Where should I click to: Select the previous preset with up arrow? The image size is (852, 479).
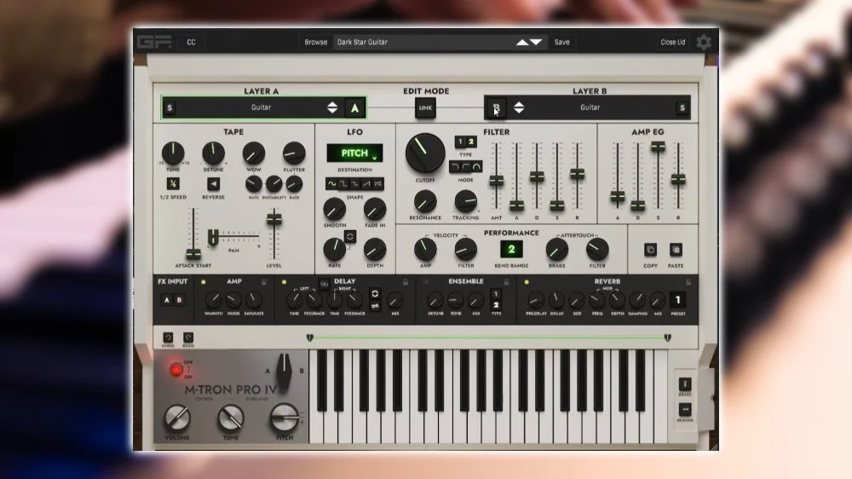pos(521,42)
